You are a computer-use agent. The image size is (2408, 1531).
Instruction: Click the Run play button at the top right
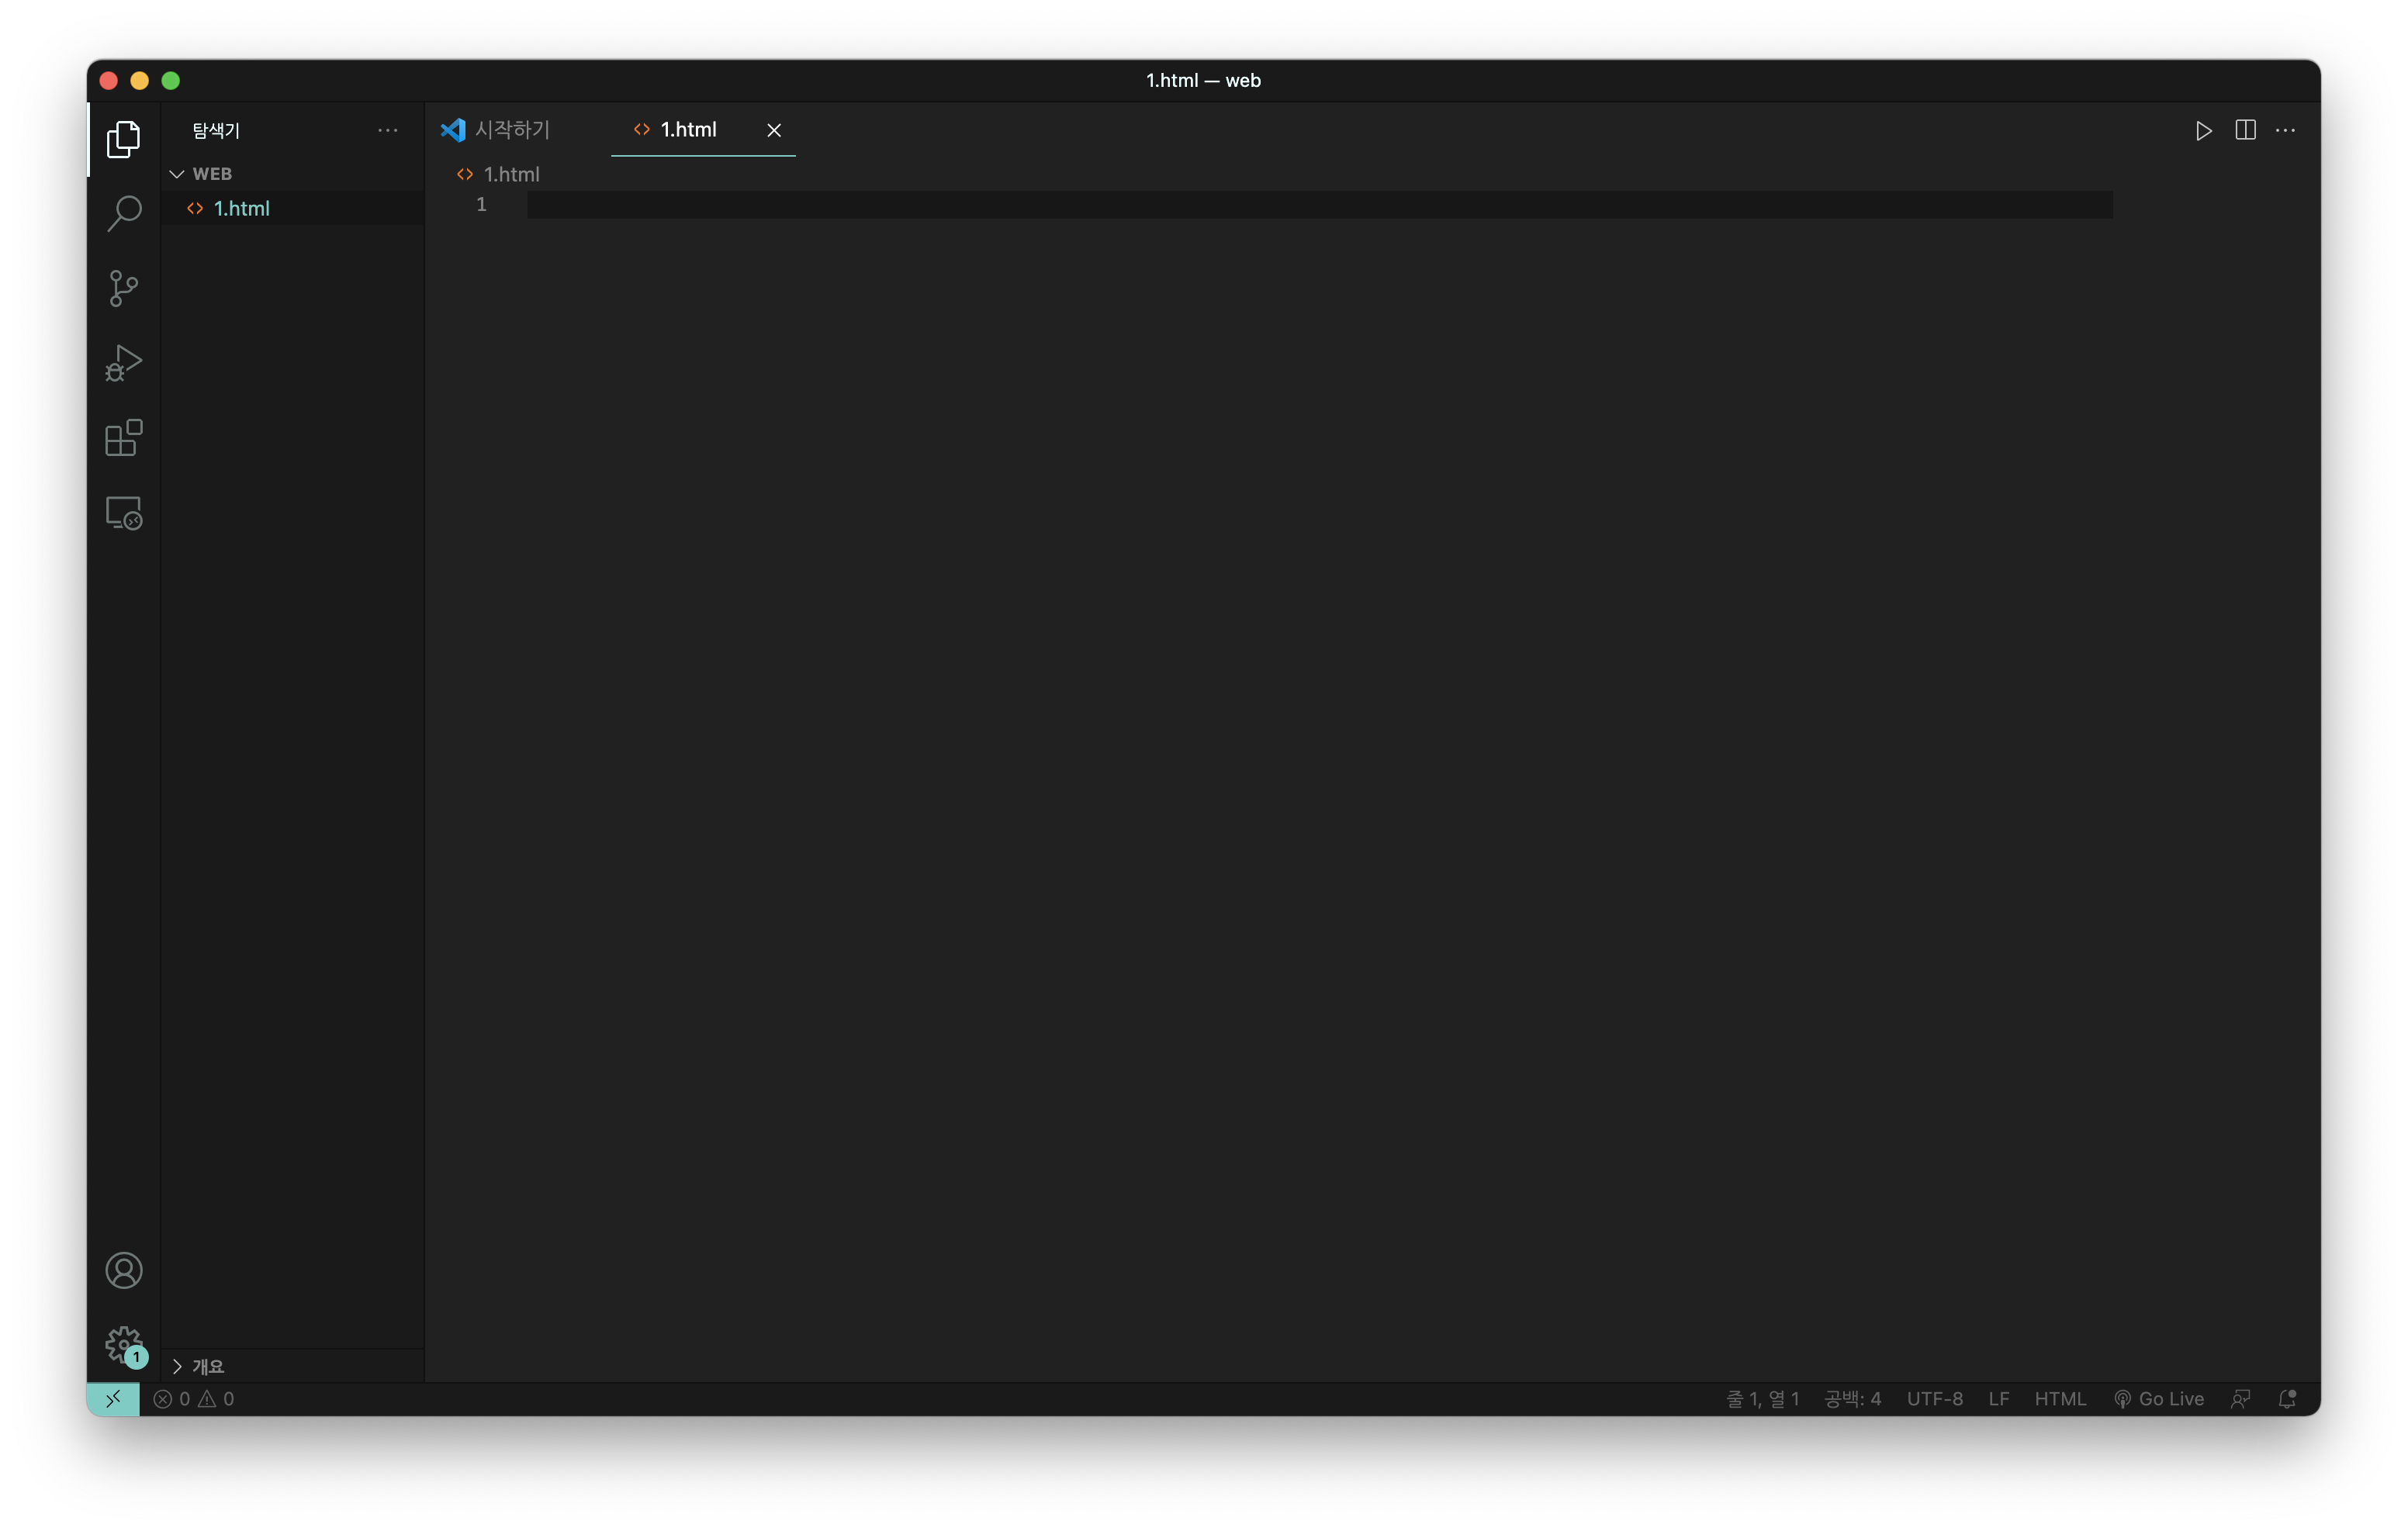coord(2203,131)
